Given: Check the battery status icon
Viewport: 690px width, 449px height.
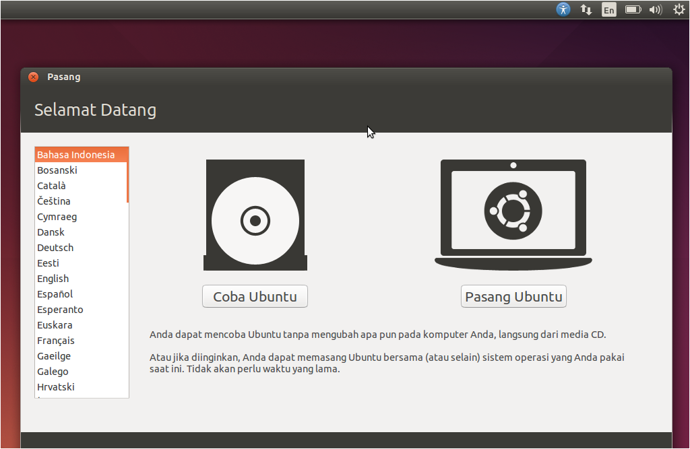Looking at the screenshot, I should 633,9.
